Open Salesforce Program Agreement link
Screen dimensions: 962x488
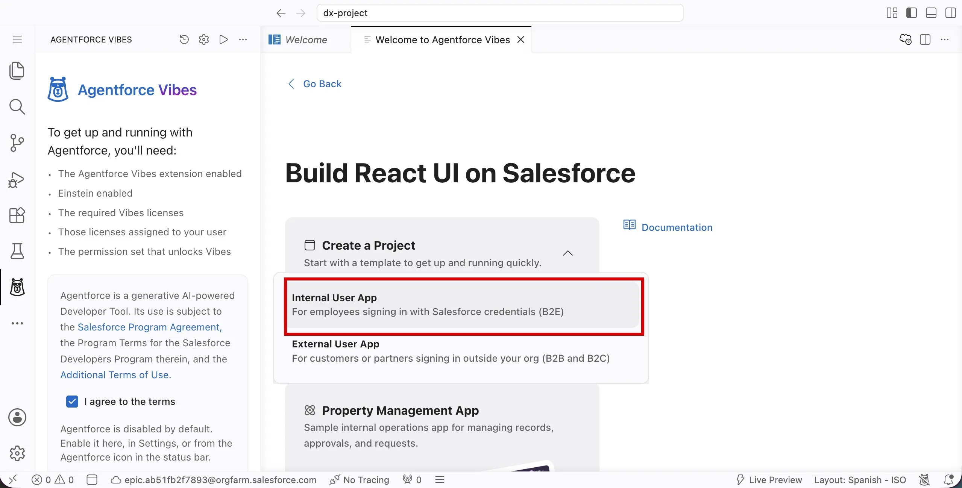pos(150,327)
